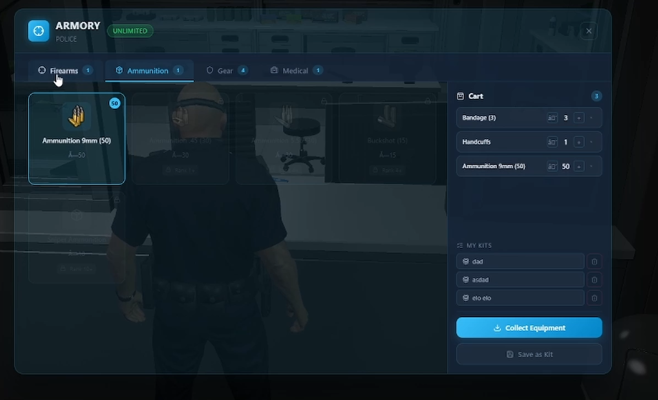This screenshot has width=658, height=400.
Task: Delete the 'elo elo' kit
Action: (x=594, y=298)
